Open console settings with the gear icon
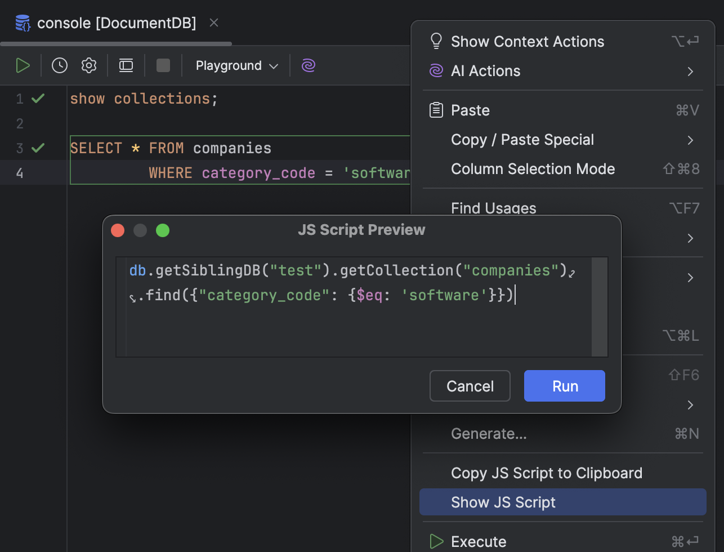724x552 pixels. point(88,65)
